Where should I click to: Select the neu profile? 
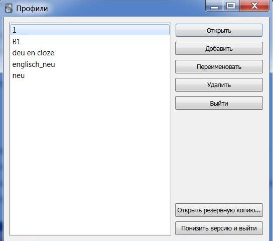pos(90,75)
